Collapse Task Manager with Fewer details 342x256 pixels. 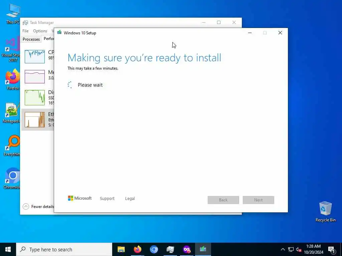(x=38, y=206)
